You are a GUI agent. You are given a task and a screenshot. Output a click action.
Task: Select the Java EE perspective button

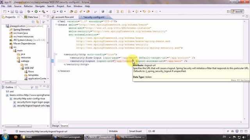(237, 12)
